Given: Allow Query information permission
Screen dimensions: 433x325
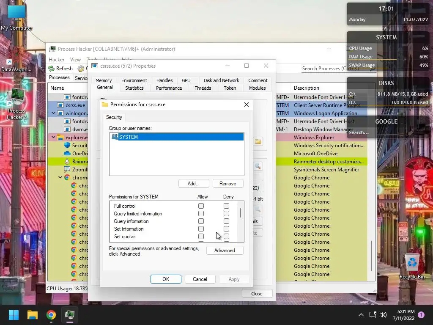Looking at the screenshot, I should 201,221.
